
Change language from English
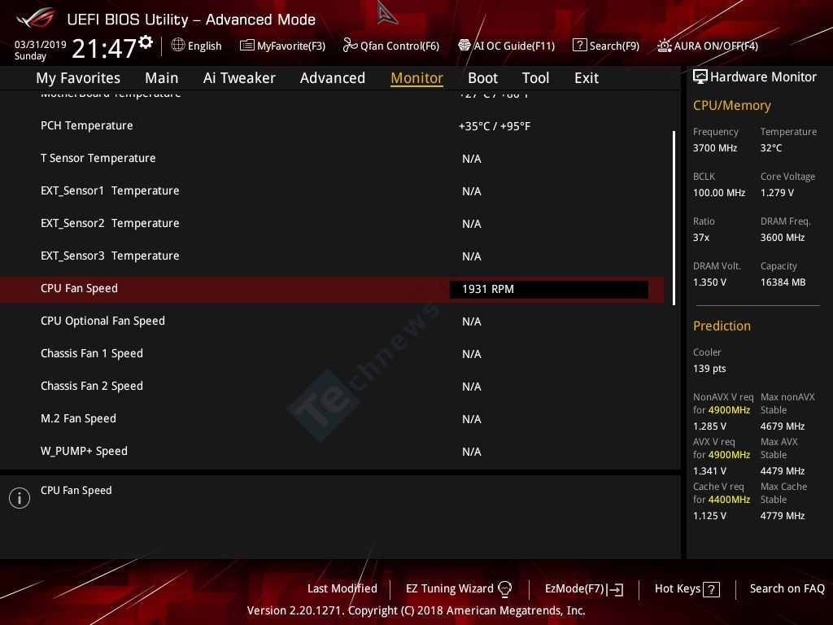[x=204, y=46]
